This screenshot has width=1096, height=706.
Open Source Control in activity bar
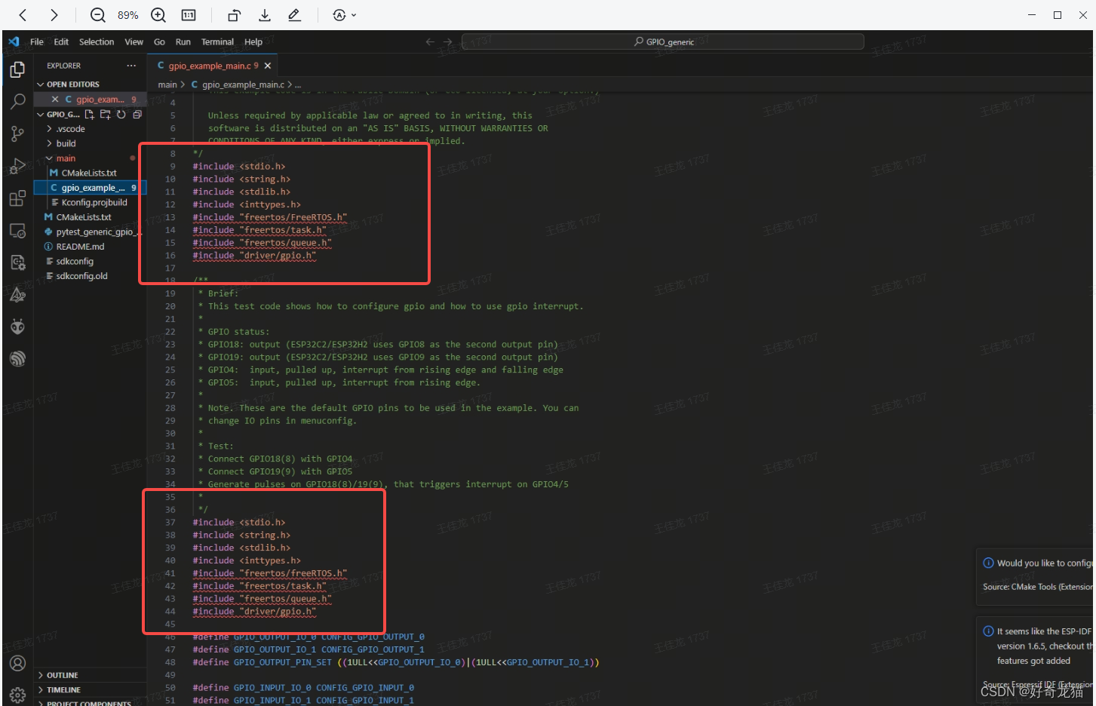(x=17, y=134)
